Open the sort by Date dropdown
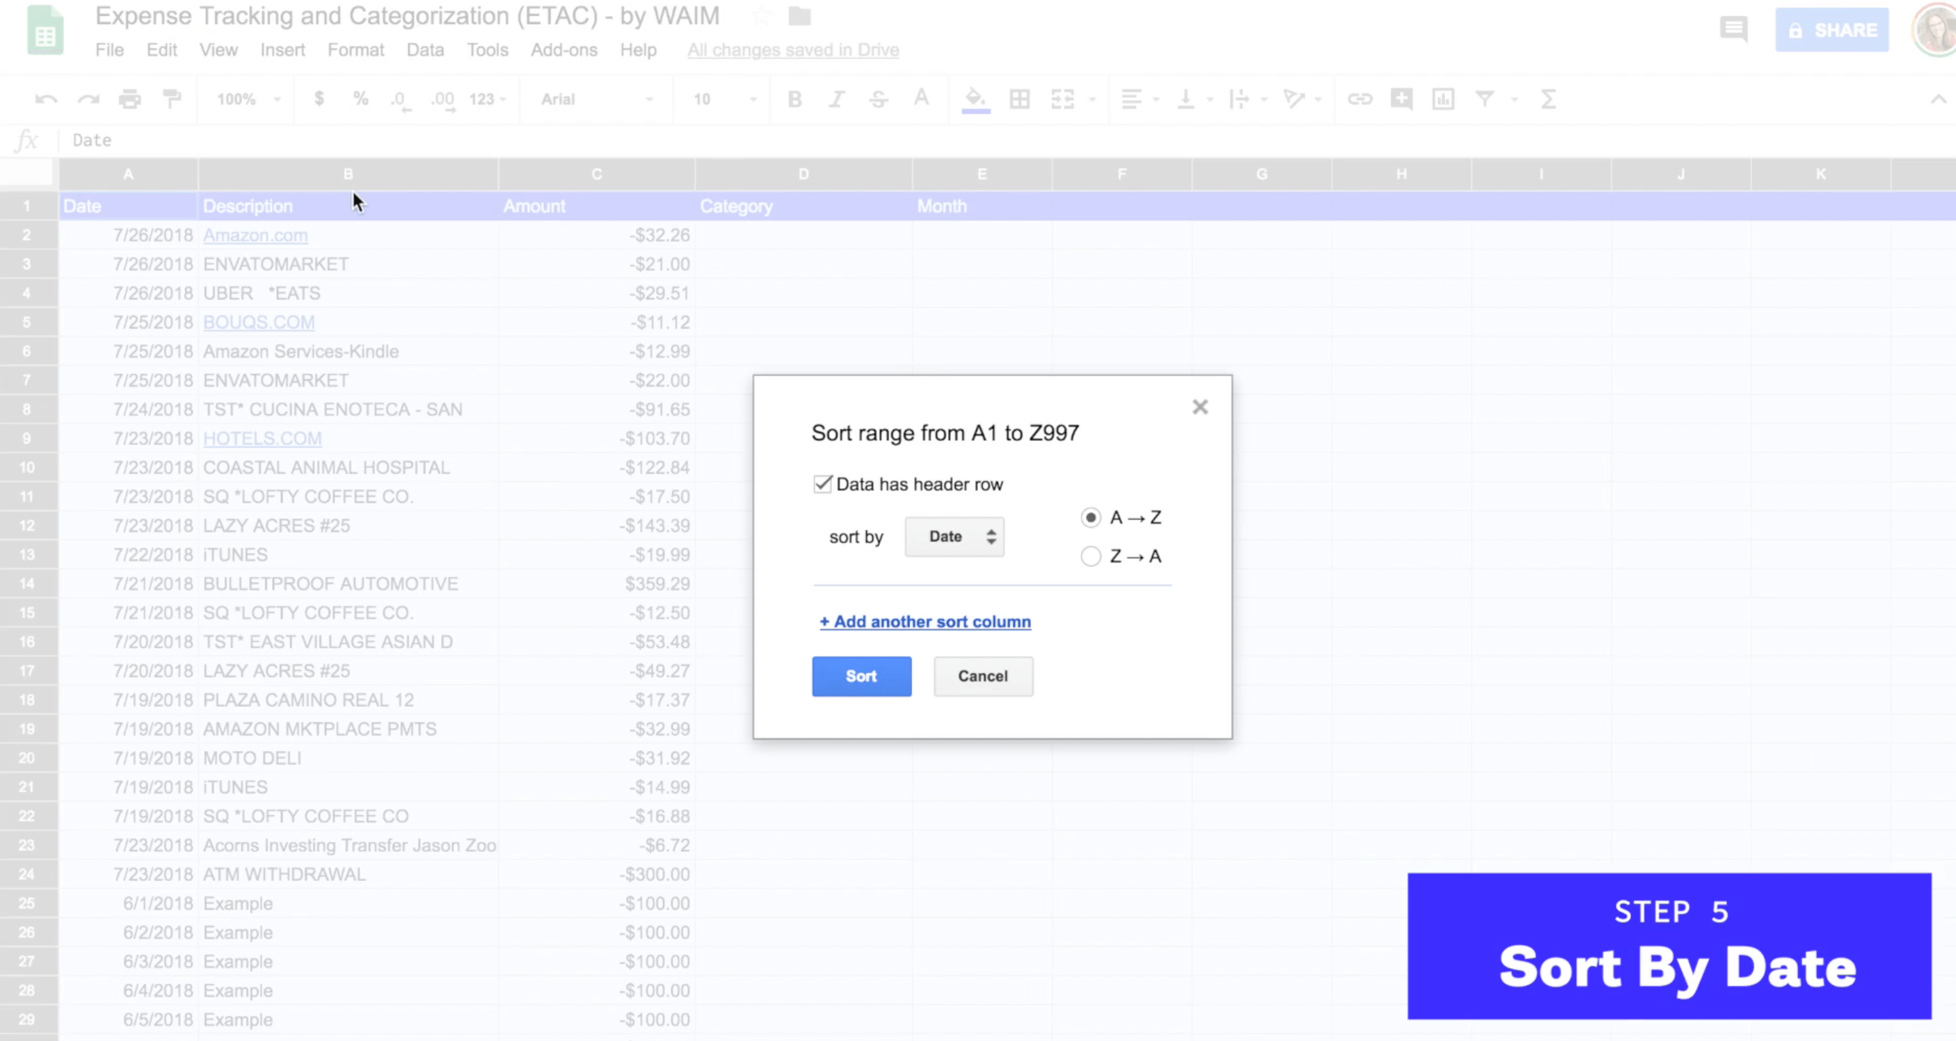 (x=954, y=537)
